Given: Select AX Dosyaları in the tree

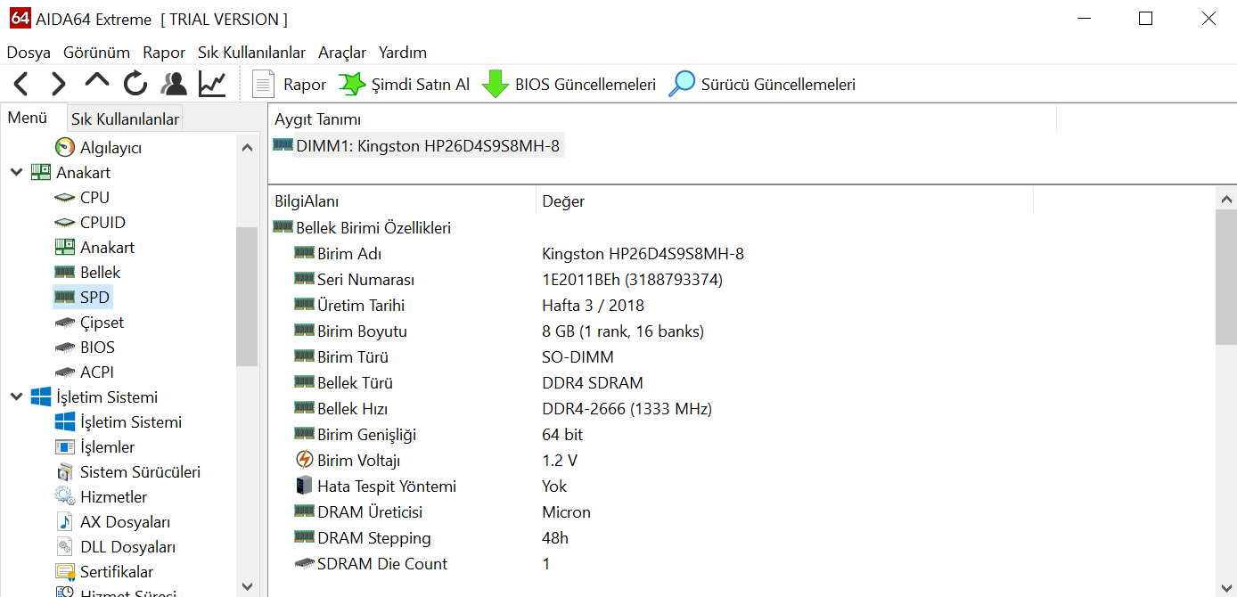Looking at the screenshot, I should (x=112, y=521).
